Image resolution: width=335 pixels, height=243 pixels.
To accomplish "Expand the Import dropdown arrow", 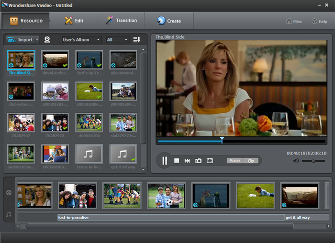I will pyautogui.click(x=37, y=40).
